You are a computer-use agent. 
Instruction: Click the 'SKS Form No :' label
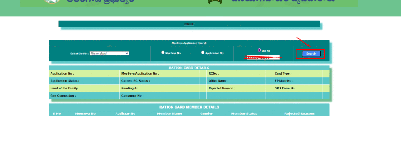285,88
